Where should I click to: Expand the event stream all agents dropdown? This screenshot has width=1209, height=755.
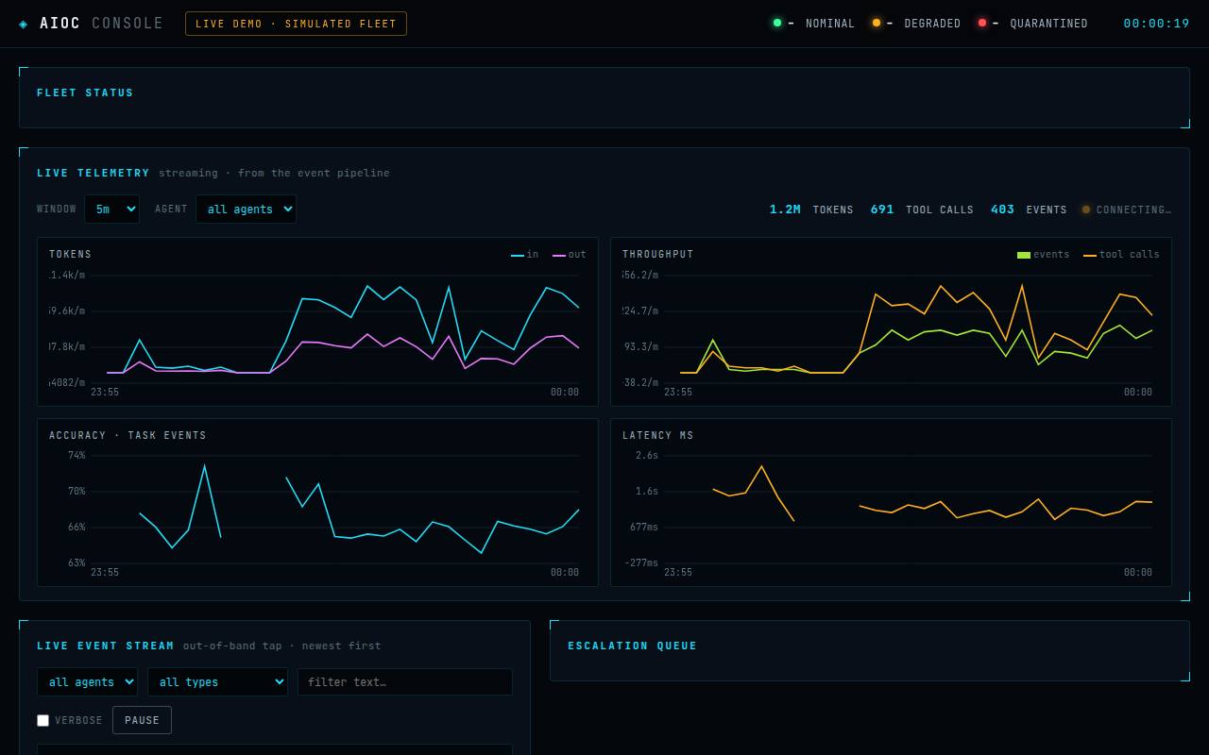[87, 682]
